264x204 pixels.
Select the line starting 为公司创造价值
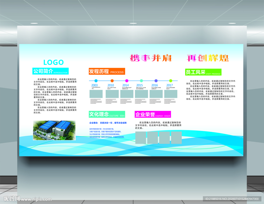[x=105, y=134]
